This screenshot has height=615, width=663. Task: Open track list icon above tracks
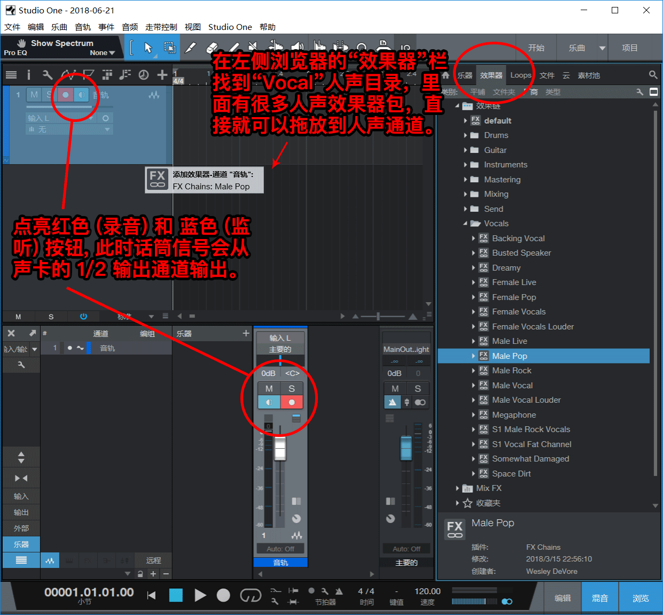11,75
